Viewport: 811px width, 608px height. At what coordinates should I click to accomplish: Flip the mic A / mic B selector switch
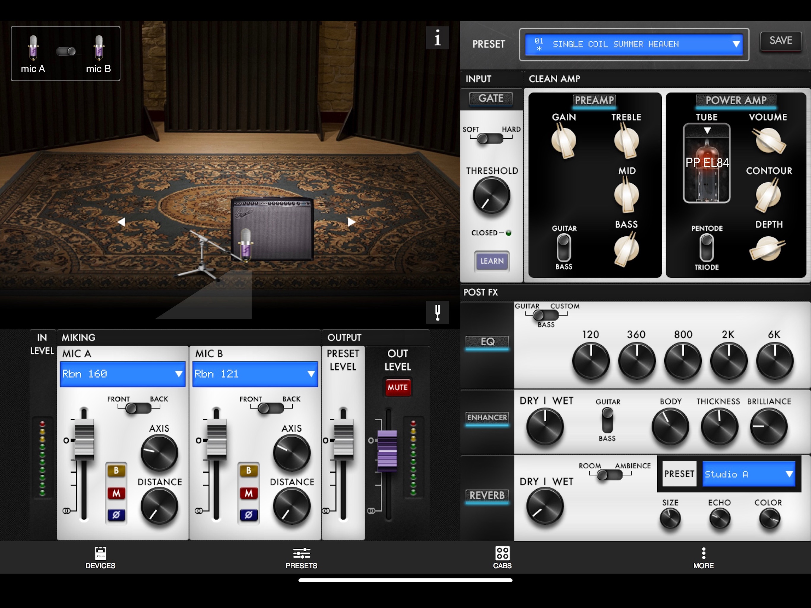66,51
